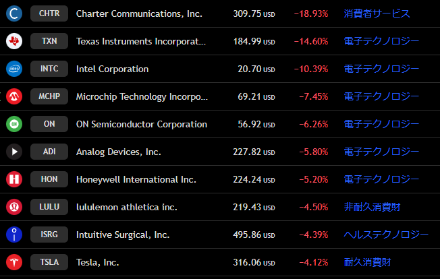Image resolution: width=440 pixels, height=279 pixels.
Task: Open the CHTR ticker badge
Action: 49,13
